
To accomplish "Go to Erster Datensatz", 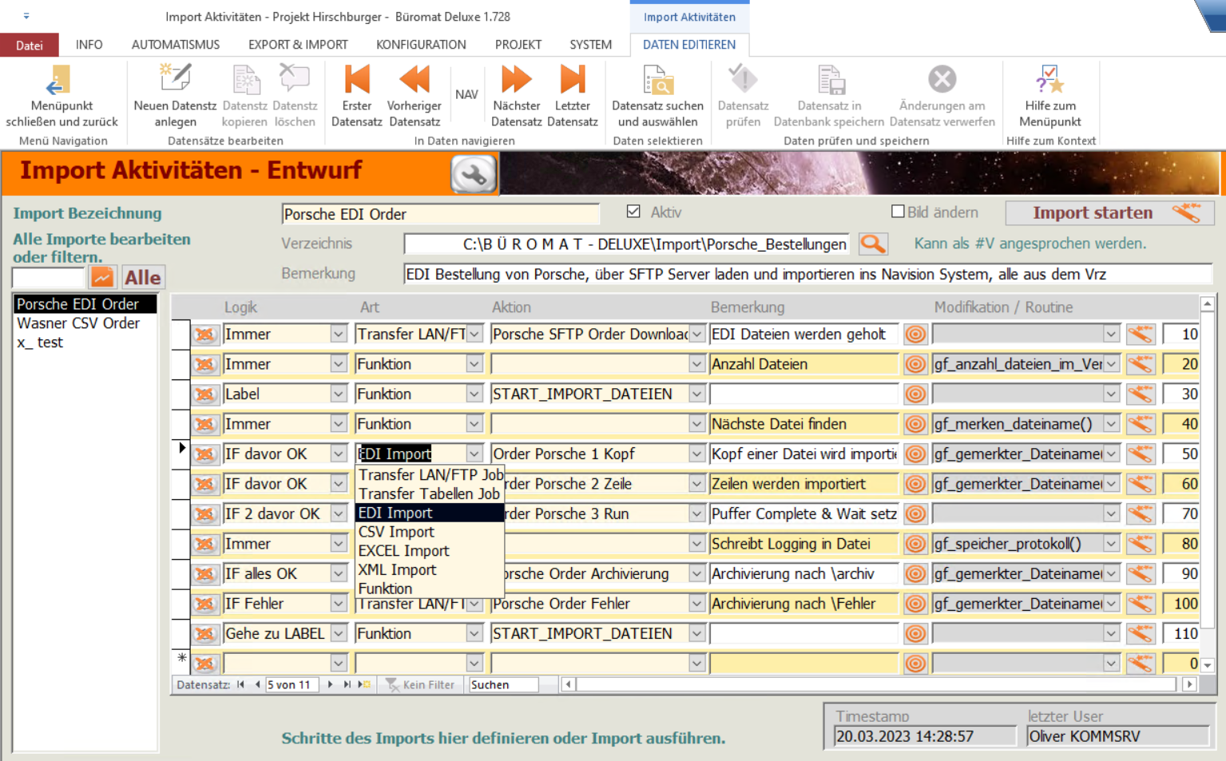I will click(356, 81).
